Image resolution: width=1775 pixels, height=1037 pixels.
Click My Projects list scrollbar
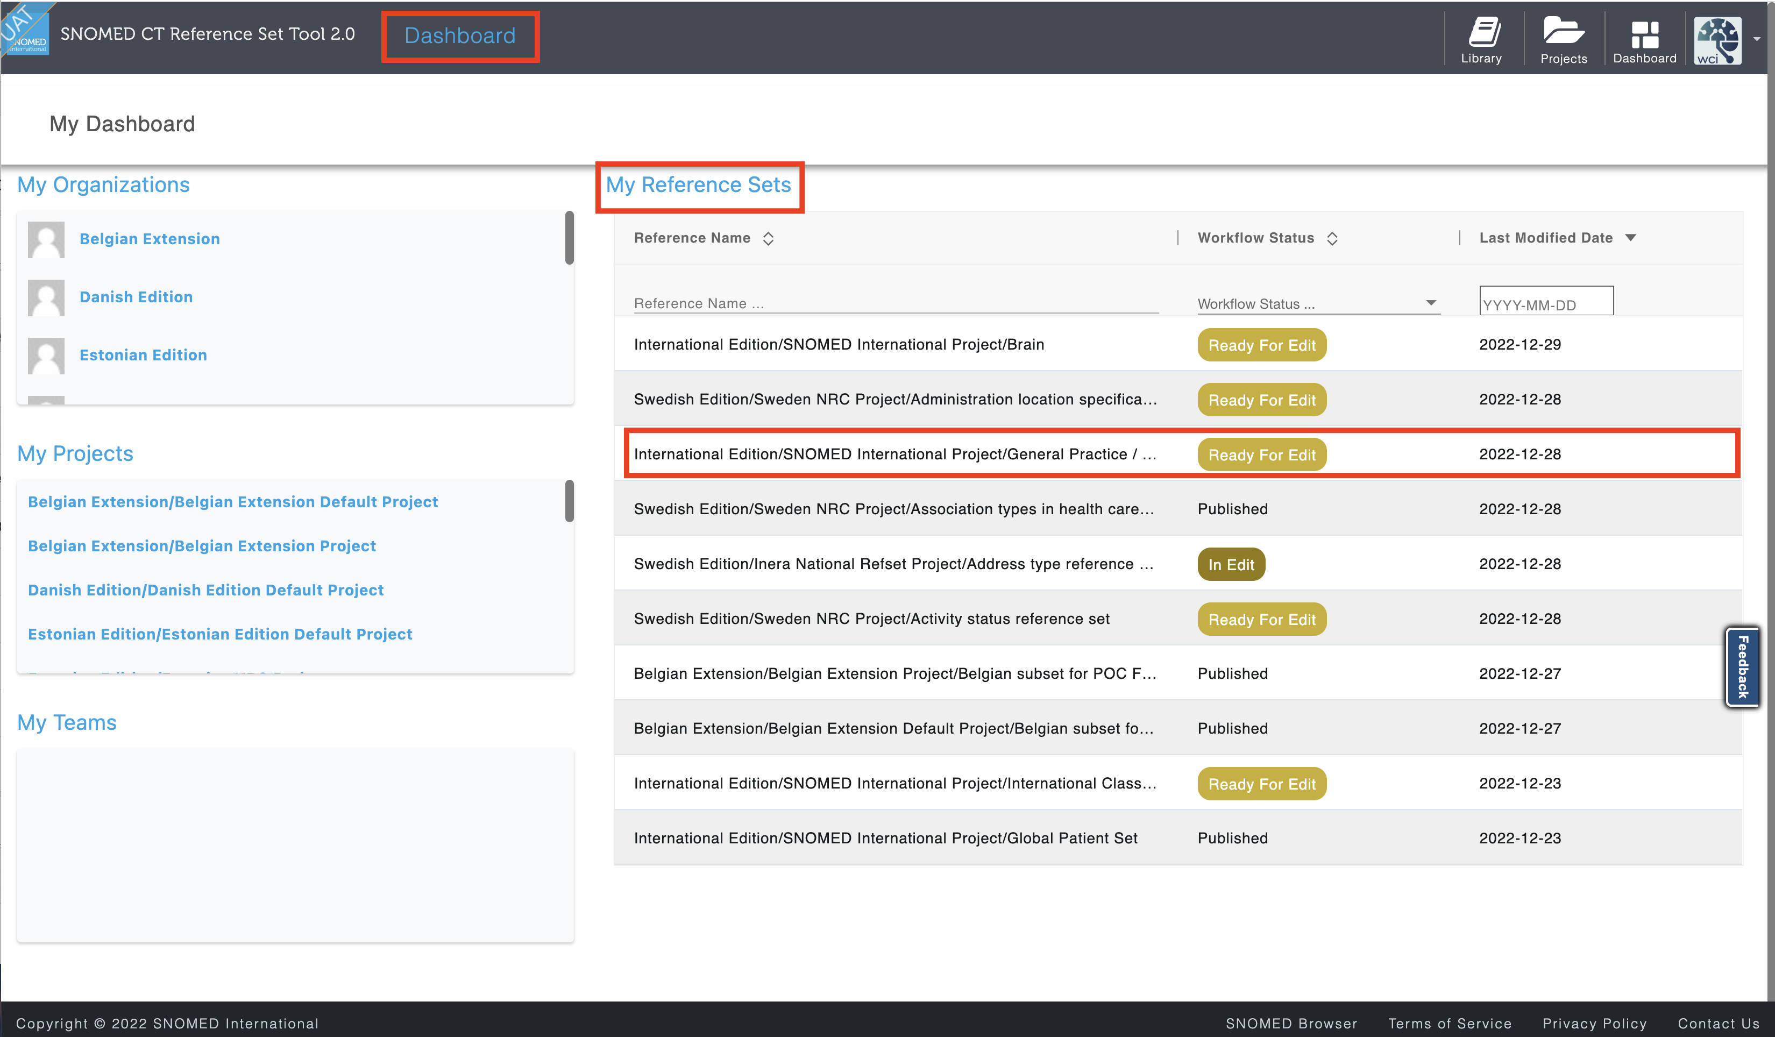pyautogui.click(x=569, y=502)
